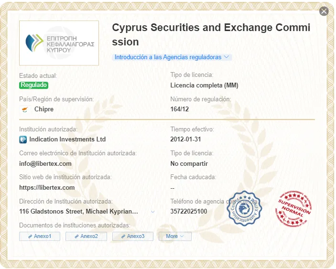Open the https://libertex.com website link
Viewport: 336px width, 269px height.
click(x=47, y=188)
